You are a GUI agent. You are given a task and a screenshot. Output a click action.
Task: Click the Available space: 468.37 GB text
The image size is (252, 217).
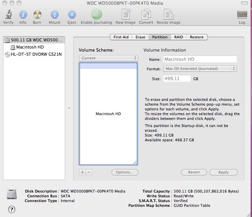(169, 140)
